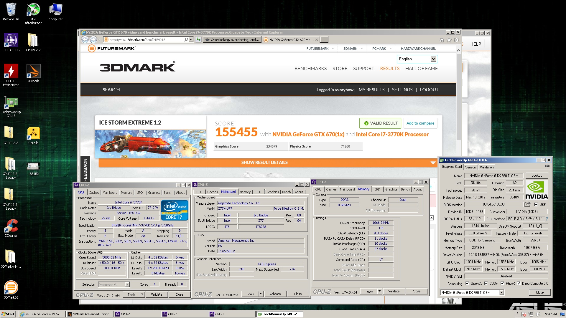This screenshot has height=318, width=566.
Task: Toggle the DirectCompute 5.0 checkbox
Action: tap(519, 284)
